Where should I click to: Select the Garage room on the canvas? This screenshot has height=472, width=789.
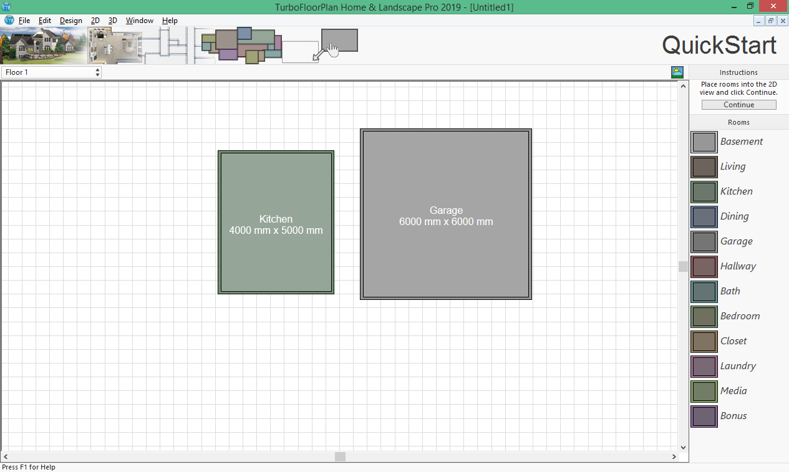(x=446, y=214)
